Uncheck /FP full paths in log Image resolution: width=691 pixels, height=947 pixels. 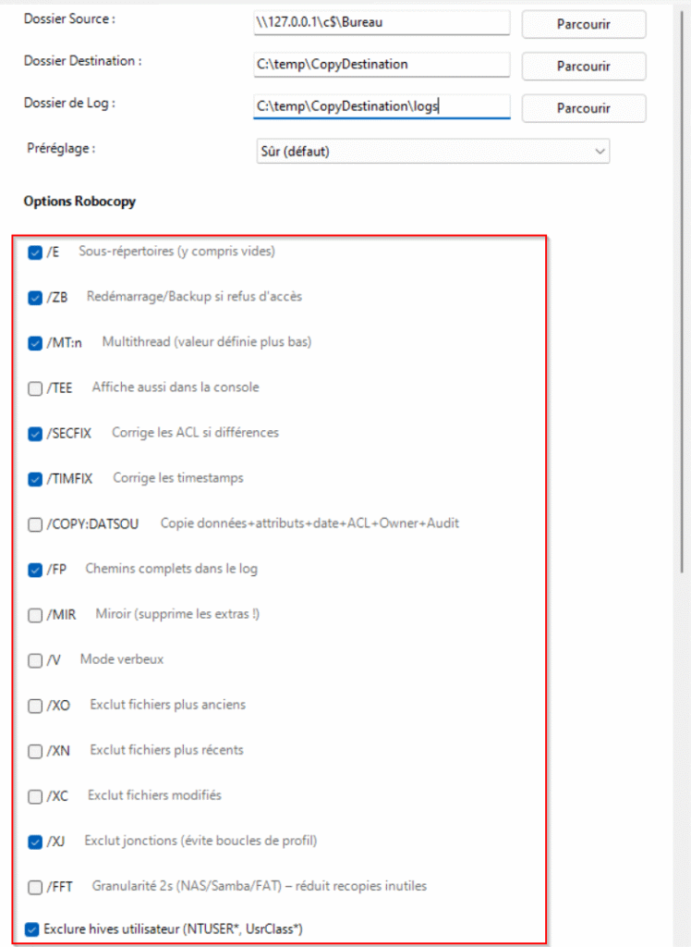(35, 570)
